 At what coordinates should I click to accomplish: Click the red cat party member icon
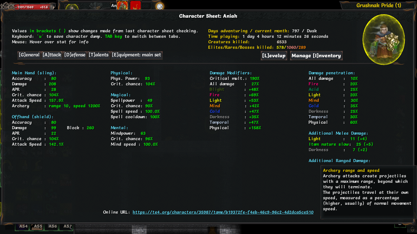coord(136,5)
